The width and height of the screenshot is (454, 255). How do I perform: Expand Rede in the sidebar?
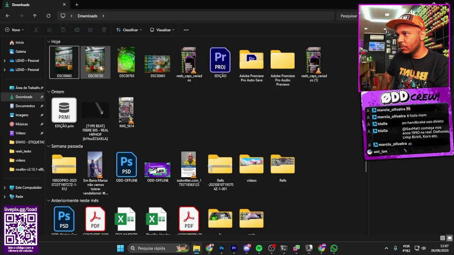pos(5,197)
